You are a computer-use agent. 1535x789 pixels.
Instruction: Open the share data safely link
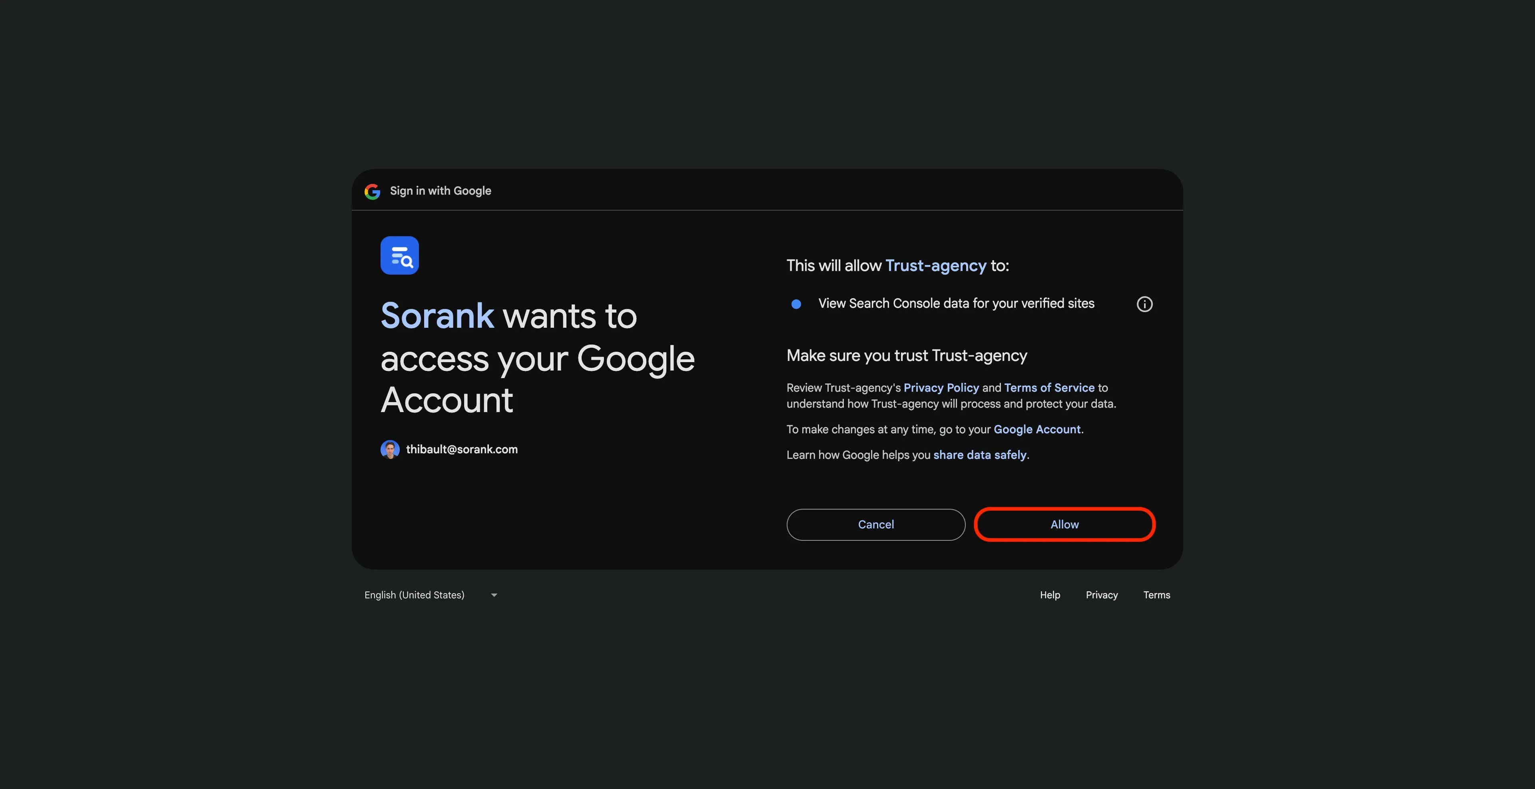click(x=980, y=455)
